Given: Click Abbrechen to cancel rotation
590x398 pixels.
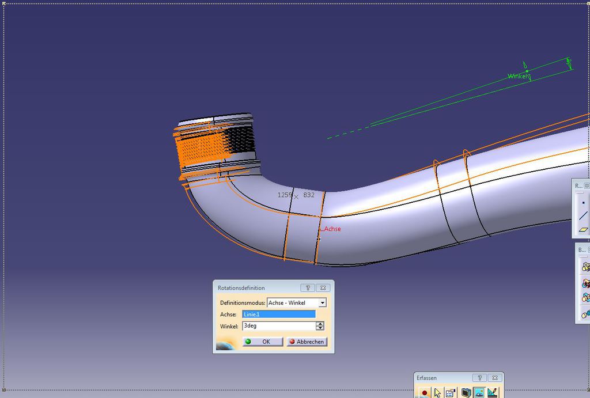Looking at the screenshot, I should 307,342.
